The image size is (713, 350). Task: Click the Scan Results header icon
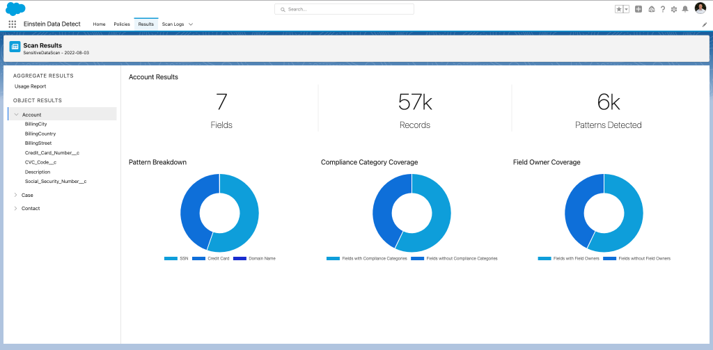tap(15, 47)
